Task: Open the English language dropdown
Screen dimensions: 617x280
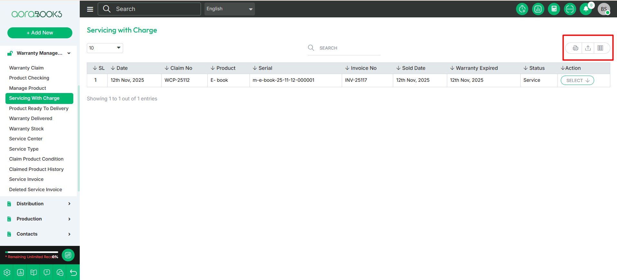Action: point(229,9)
